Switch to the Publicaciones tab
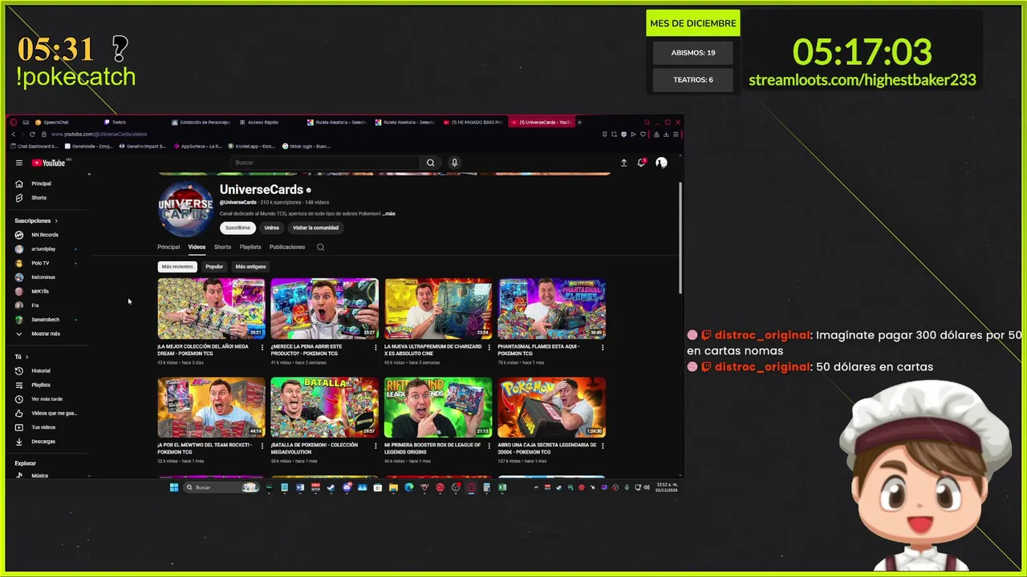Screen dimensions: 1027x577 287,247
